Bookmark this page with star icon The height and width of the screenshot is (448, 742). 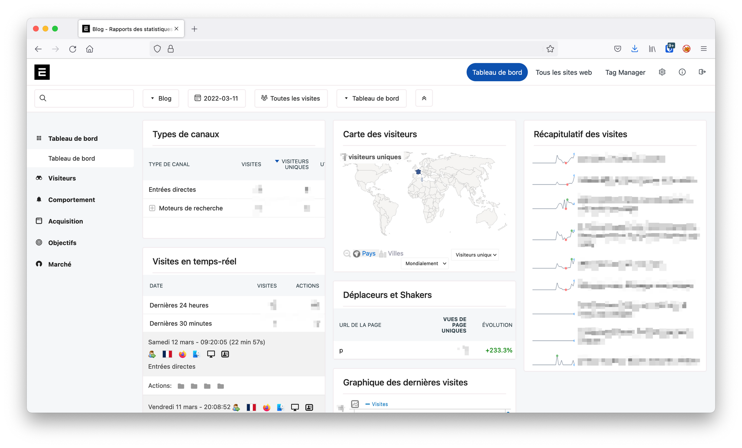point(550,49)
